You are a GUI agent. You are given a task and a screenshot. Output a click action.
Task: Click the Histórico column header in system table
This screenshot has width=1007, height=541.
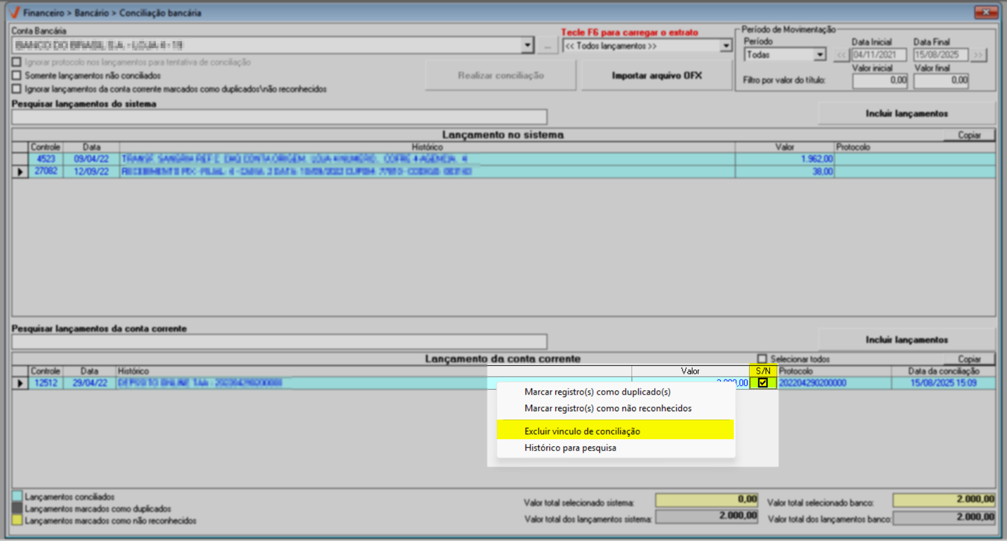click(427, 147)
